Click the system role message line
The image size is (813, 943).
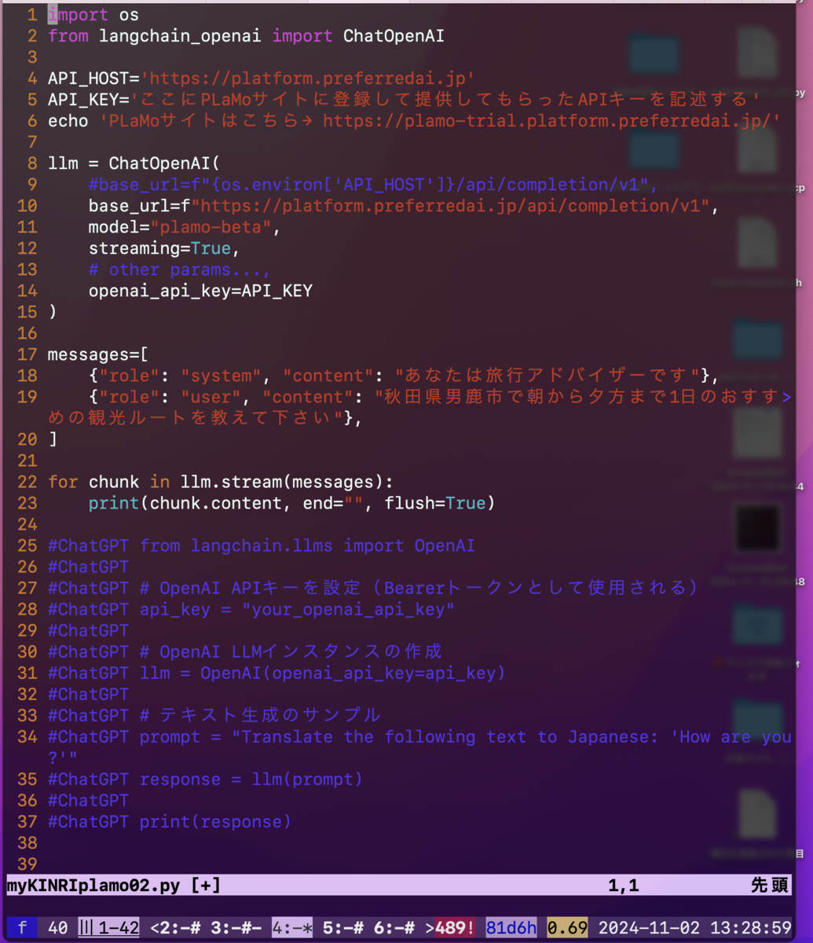click(x=405, y=376)
